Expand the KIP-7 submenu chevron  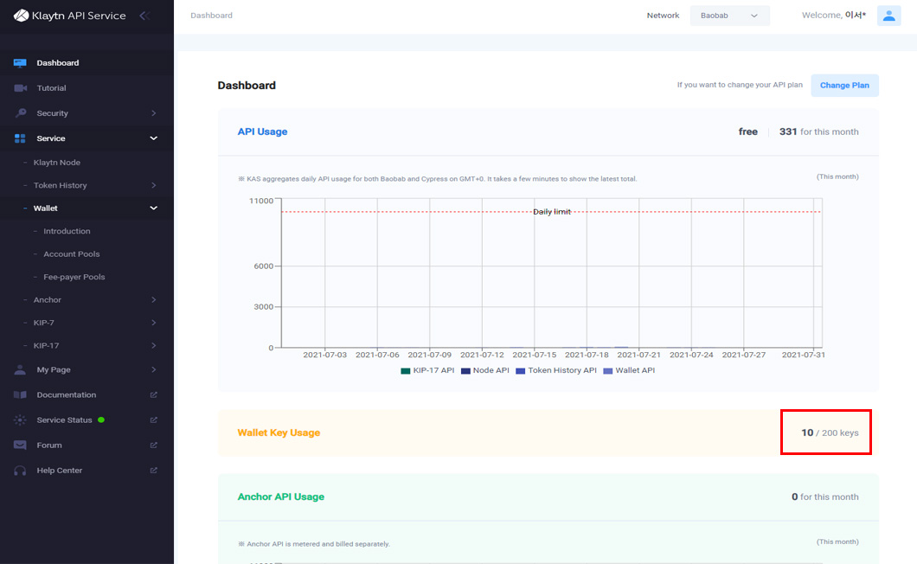click(x=154, y=323)
